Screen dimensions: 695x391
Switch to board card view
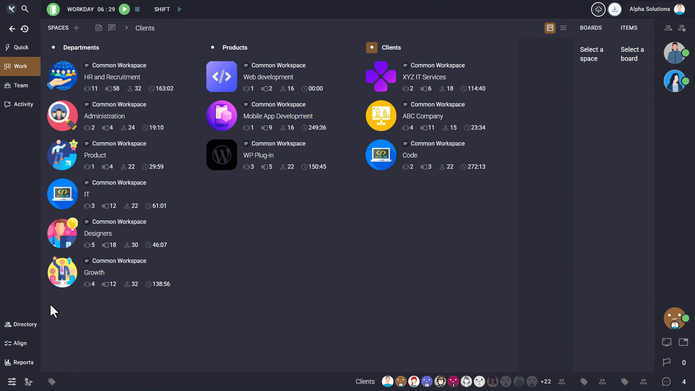pyautogui.click(x=550, y=28)
